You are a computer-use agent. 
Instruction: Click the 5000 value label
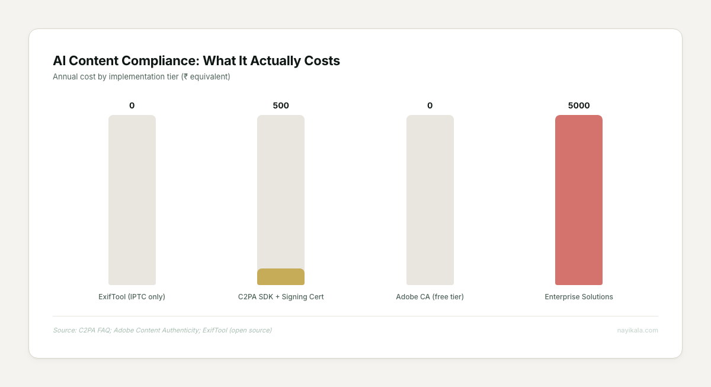point(579,105)
